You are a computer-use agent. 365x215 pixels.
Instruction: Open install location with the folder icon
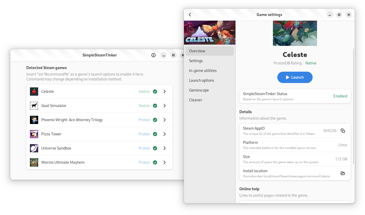343,173
